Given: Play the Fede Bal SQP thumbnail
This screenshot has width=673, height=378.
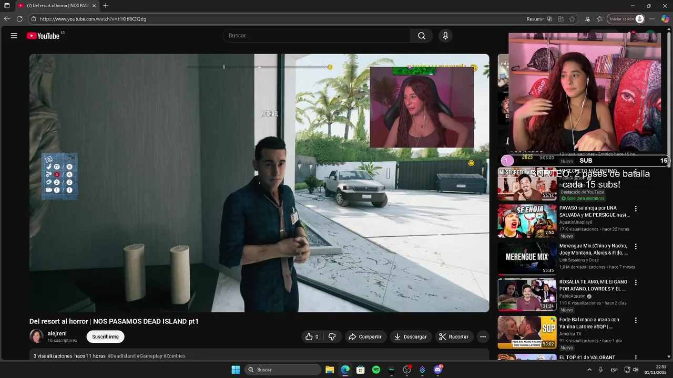Looking at the screenshot, I should tap(527, 332).
